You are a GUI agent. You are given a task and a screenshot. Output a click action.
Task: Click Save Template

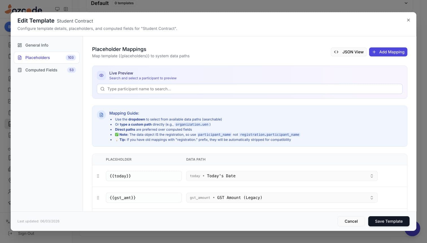tap(389, 221)
